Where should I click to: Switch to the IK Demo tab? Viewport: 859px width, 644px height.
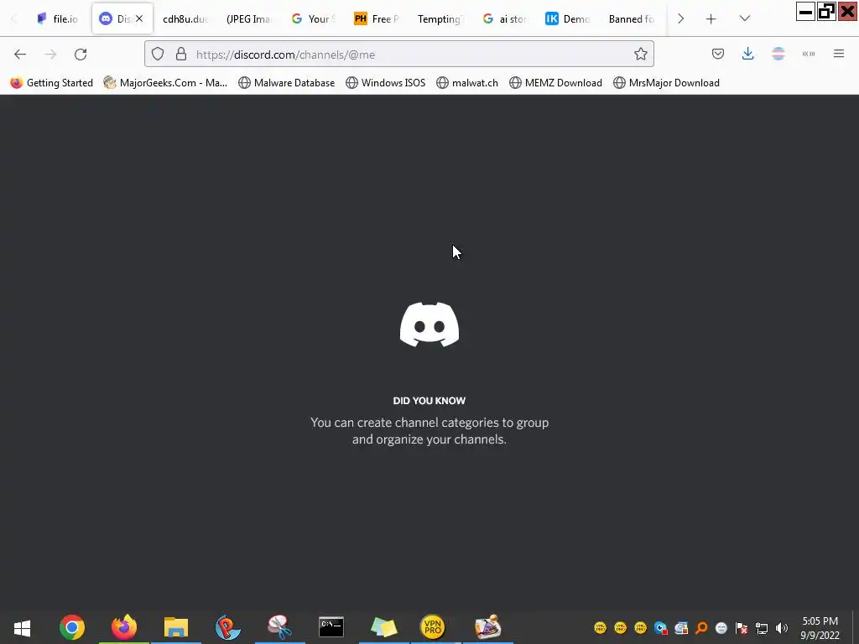[568, 19]
